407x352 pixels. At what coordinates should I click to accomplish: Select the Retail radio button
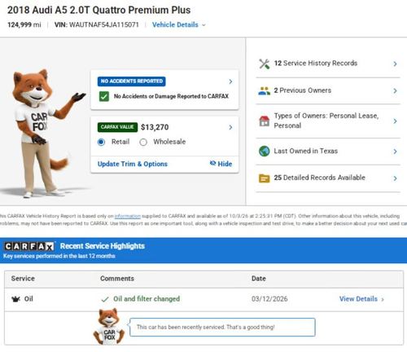coord(101,142)
